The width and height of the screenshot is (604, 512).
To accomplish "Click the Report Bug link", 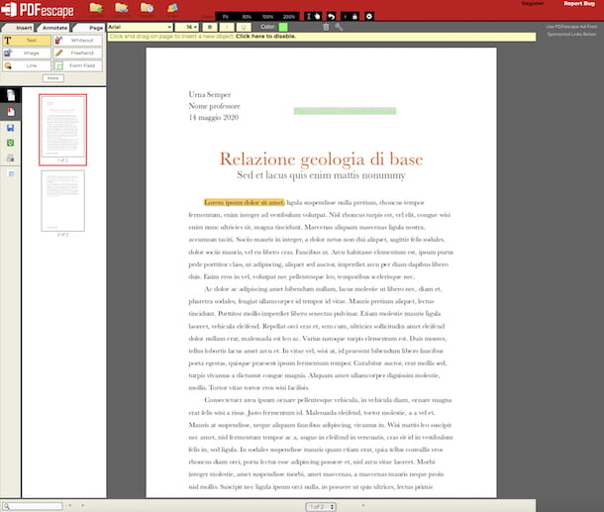I will (x=577, y=5).
